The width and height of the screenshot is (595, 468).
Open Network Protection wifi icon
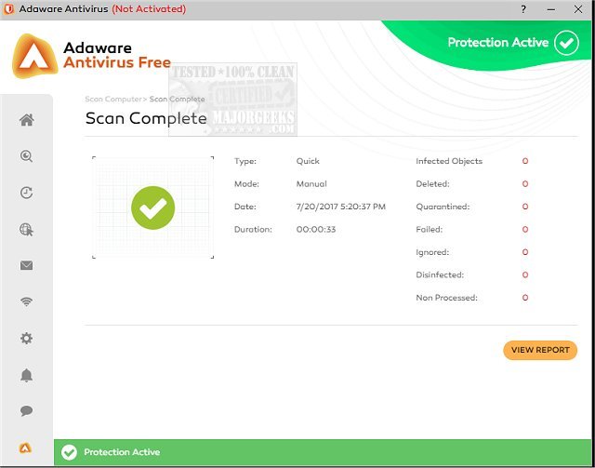[x=27, y=301]
